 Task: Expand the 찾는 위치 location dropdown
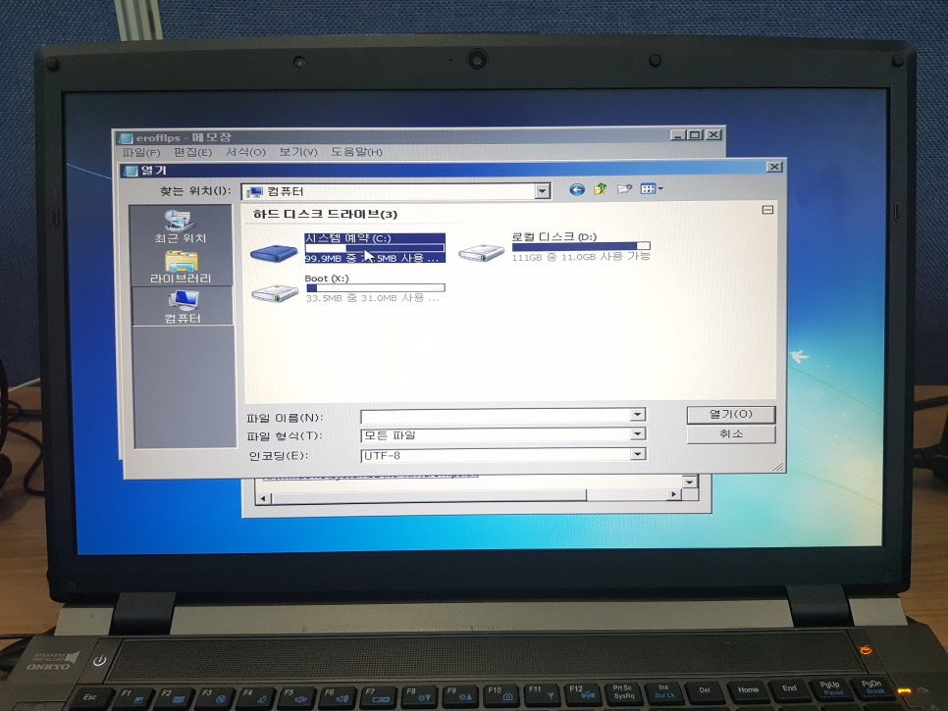(543, 191)
